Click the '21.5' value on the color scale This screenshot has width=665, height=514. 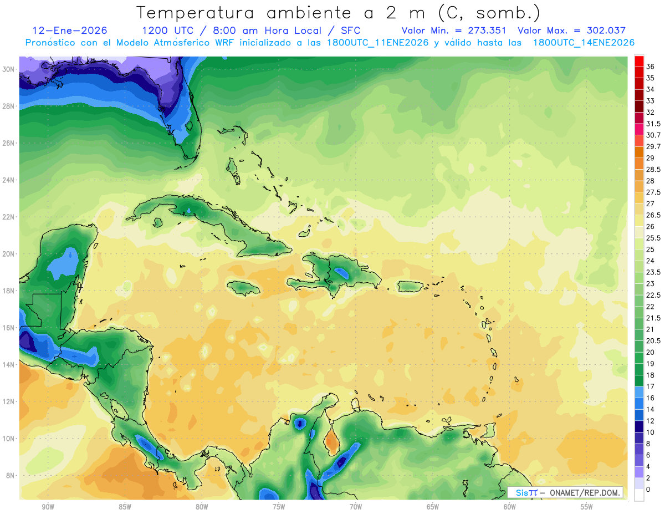click(x=653, y=318)
